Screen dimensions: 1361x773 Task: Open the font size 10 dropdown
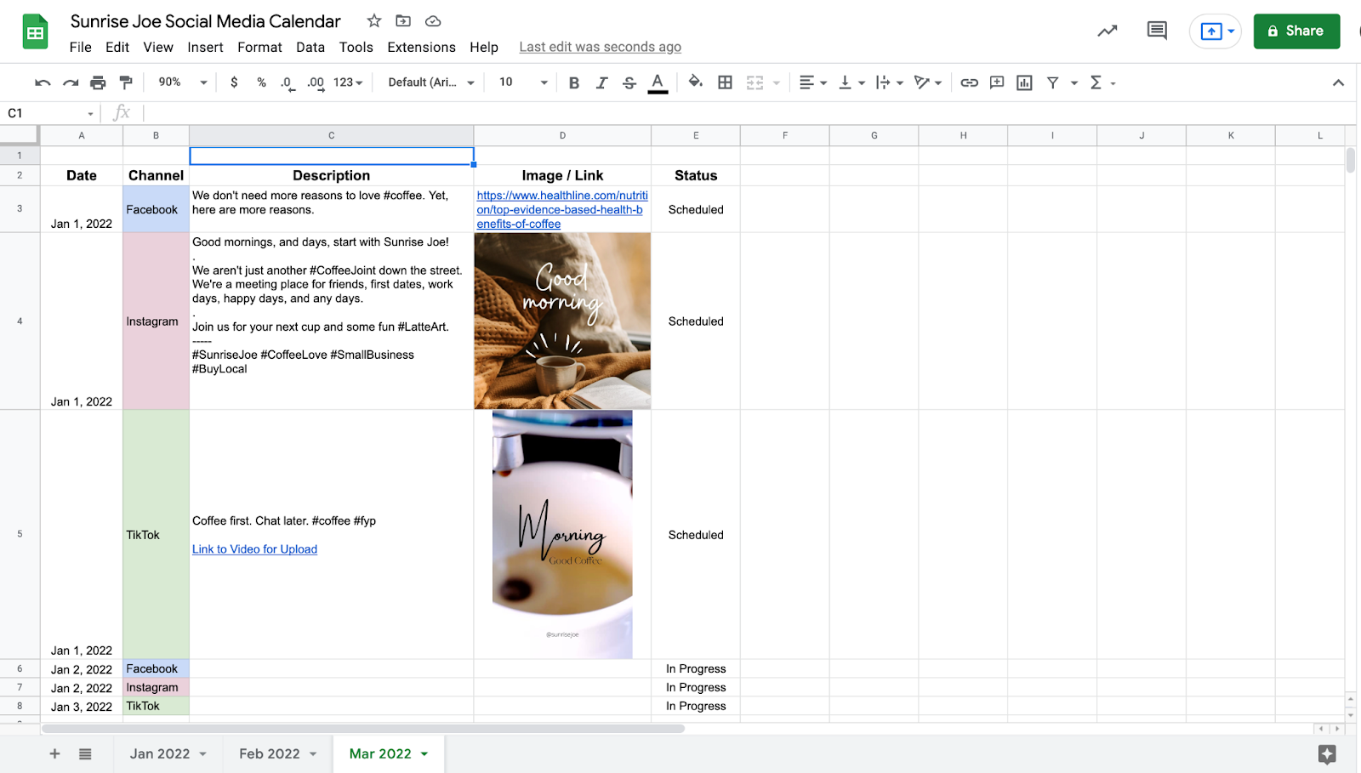tap(522, 82)
